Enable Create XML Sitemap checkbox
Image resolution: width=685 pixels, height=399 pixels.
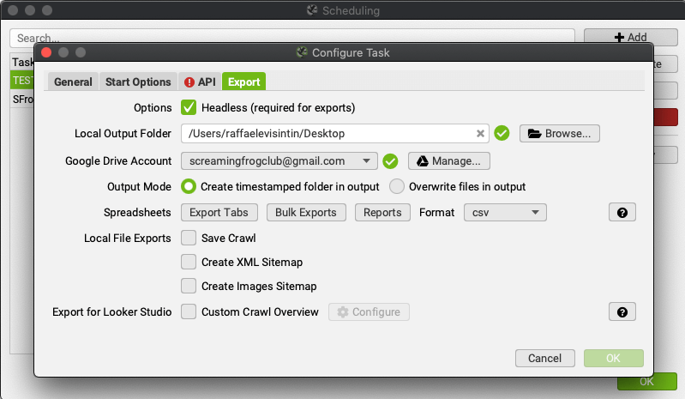pos(189,263)
